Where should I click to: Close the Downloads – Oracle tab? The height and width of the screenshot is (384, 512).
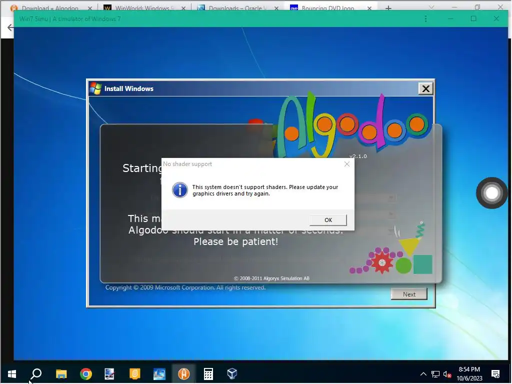pyautogui.click(x=276, y=8)
